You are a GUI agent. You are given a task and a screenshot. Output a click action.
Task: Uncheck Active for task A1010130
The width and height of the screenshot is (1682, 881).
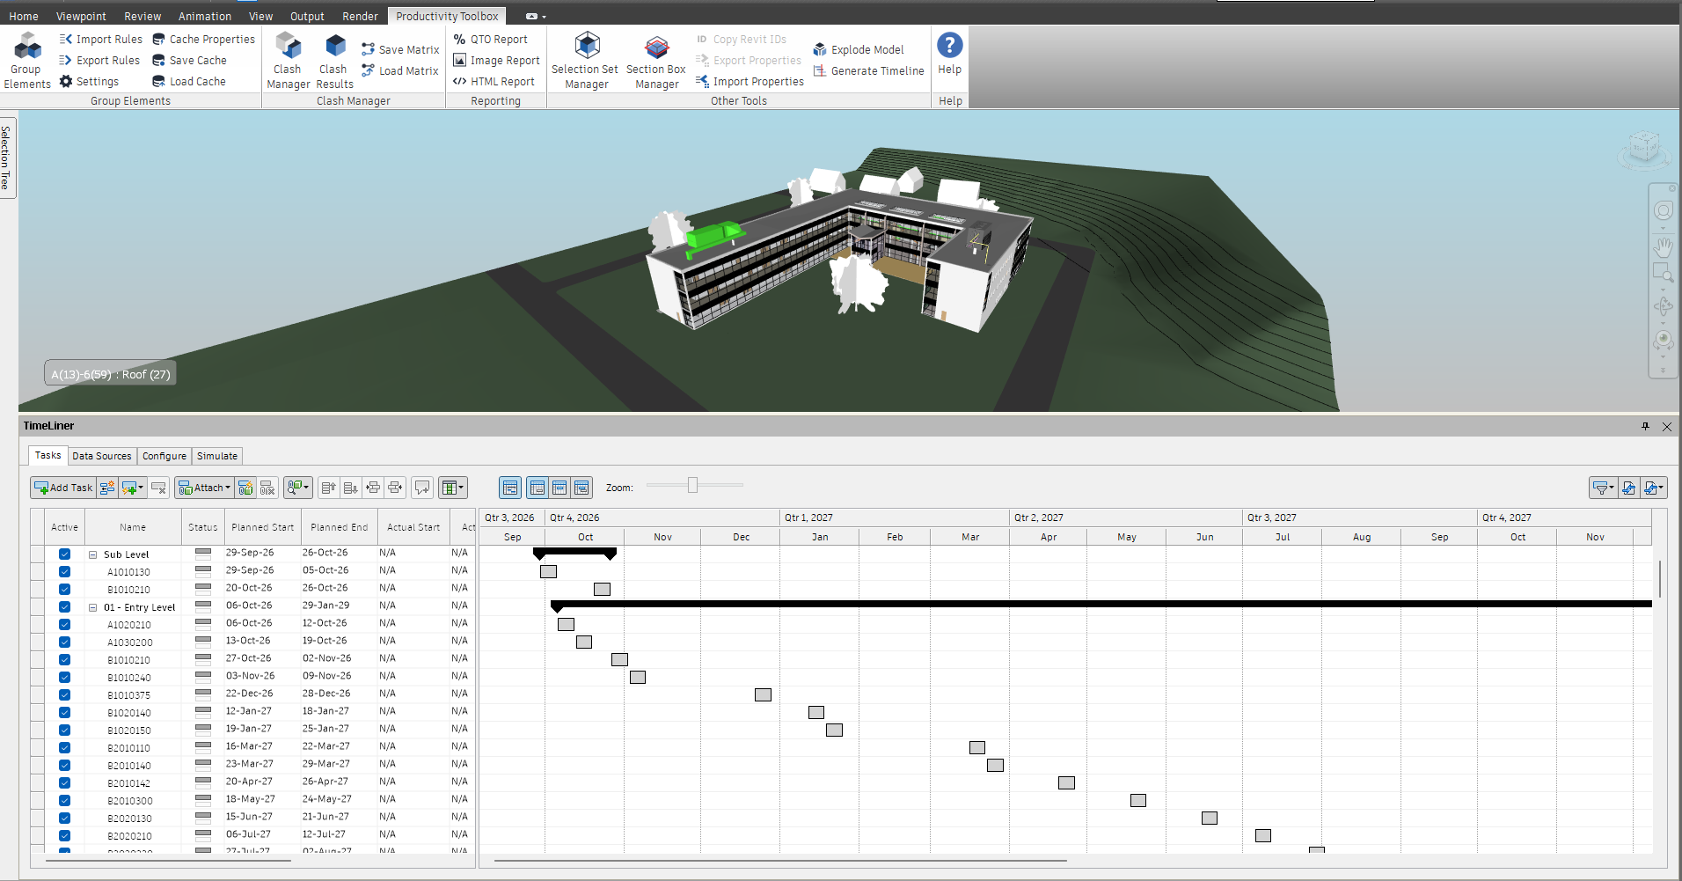pos(64,572)
